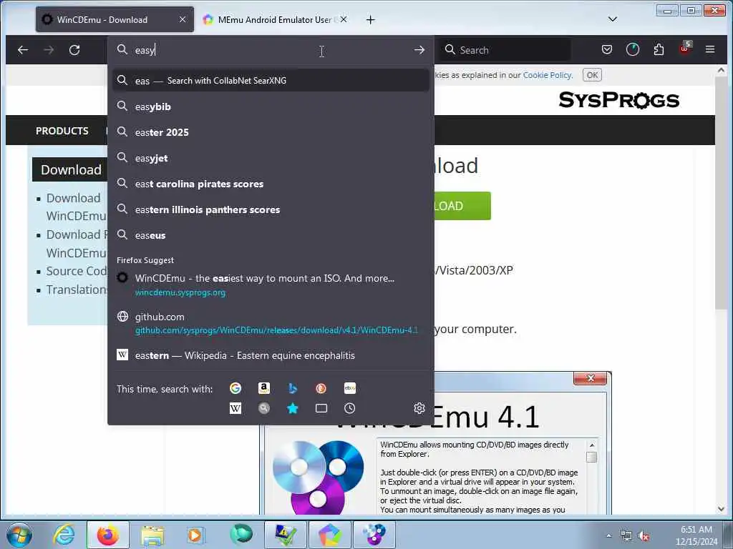Image resolution: width=733 pixels, height=549 pixels.
Task: Search history using the clock icon
Action: (x=349, y=408)
